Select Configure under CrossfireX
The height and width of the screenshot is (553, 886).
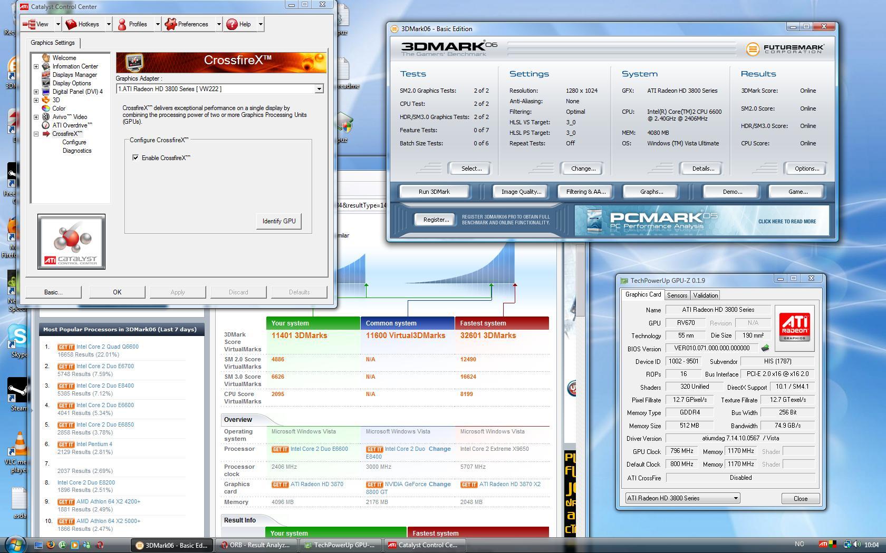point(74,142)
